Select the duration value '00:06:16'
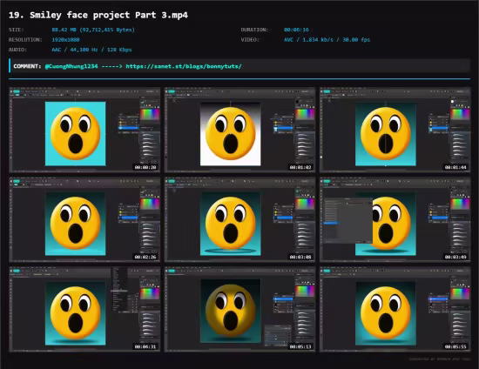The height and width of the screenshot is (369, 479). tap(296, 30)
